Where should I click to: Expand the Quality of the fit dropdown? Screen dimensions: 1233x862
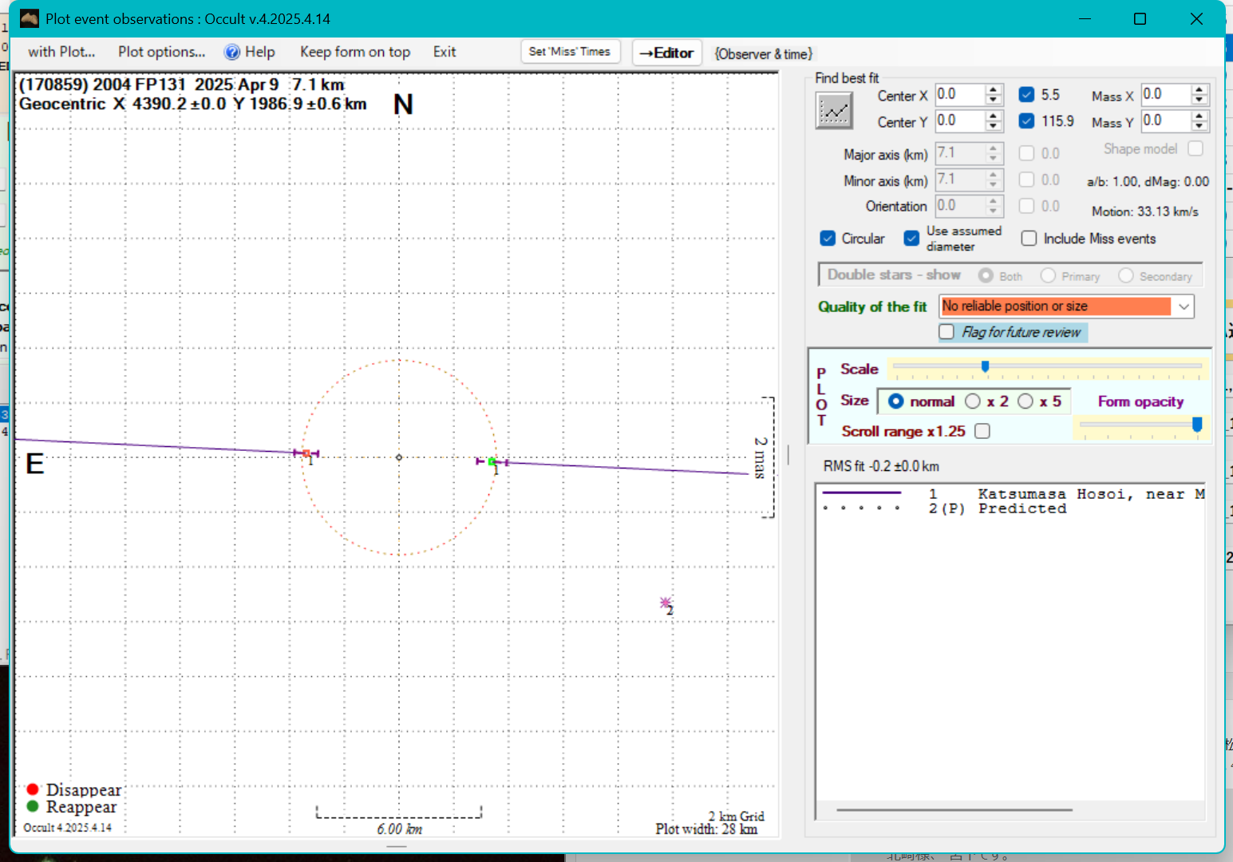click(x=1184, y=306)
